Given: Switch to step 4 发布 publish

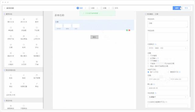Looking at the screenshot, I should (x=115, y=8).
